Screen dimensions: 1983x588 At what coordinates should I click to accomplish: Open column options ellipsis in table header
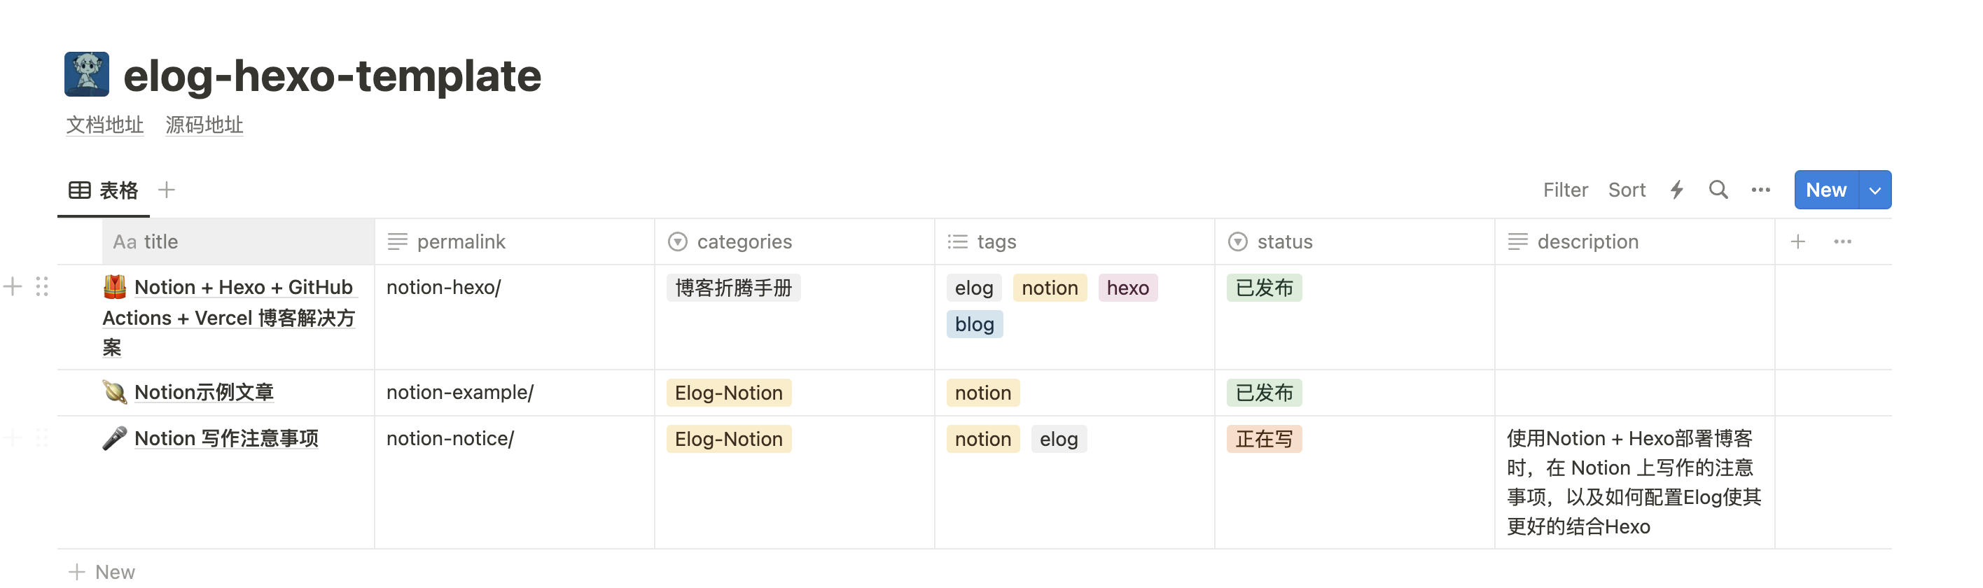(x=1842, y=241)
